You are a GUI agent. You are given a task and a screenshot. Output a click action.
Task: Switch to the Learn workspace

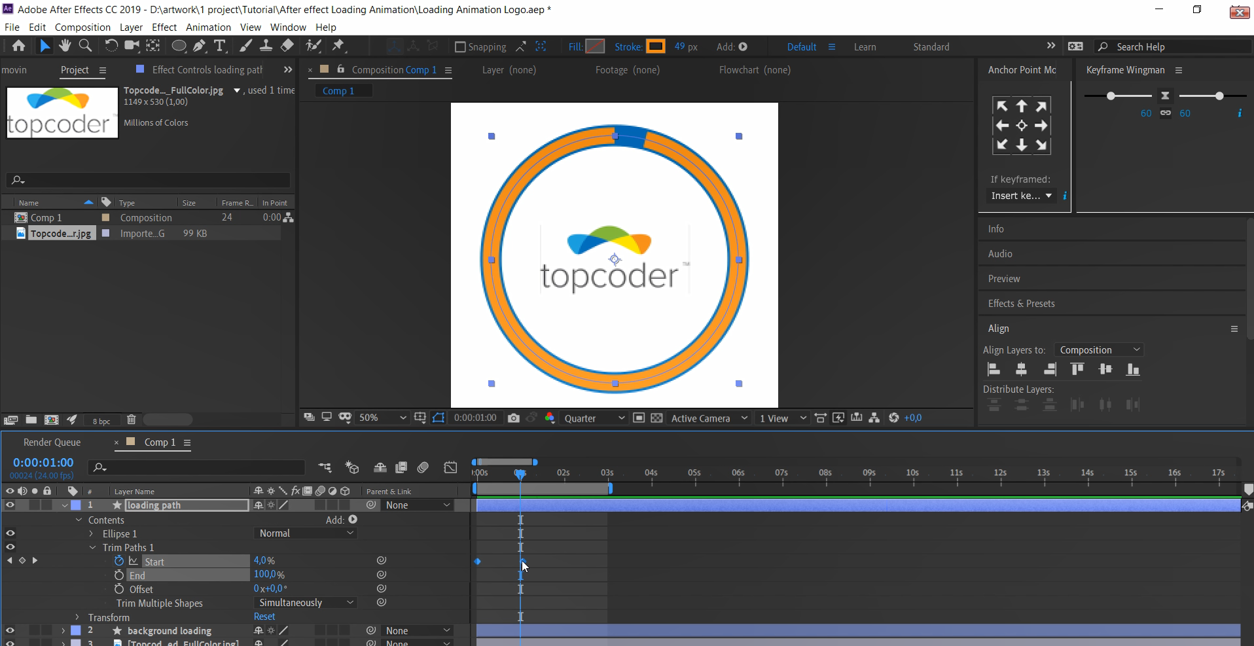(865, 46)
